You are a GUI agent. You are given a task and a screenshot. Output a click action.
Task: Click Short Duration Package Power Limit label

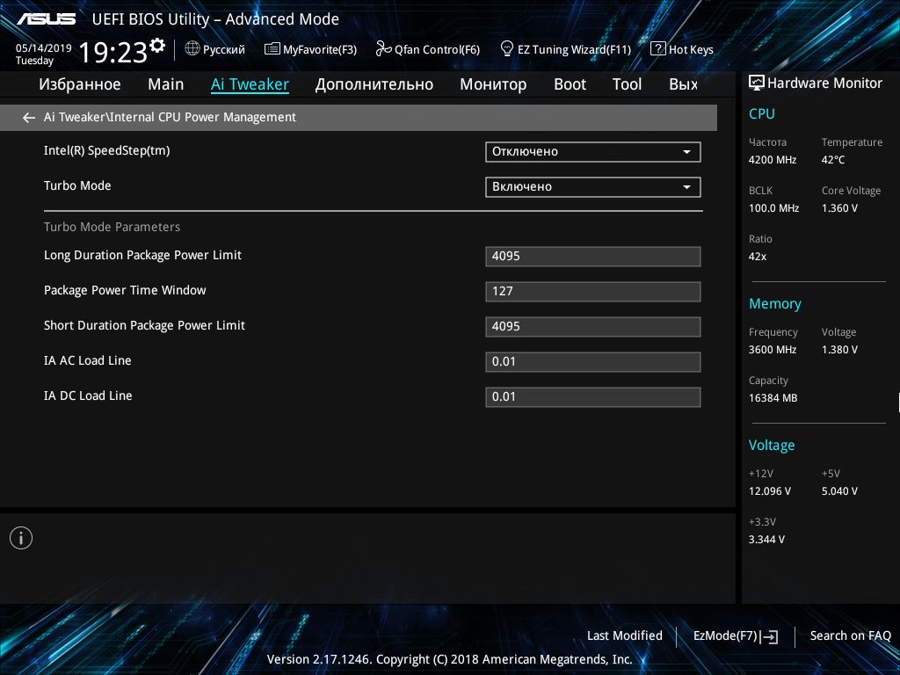pyautogui.click(x=145, y=325)
